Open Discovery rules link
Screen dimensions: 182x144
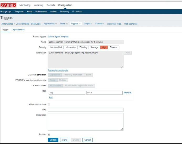[x=114, y=24]
